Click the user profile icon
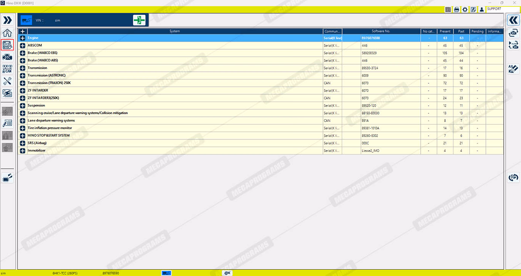 (482, 10)
